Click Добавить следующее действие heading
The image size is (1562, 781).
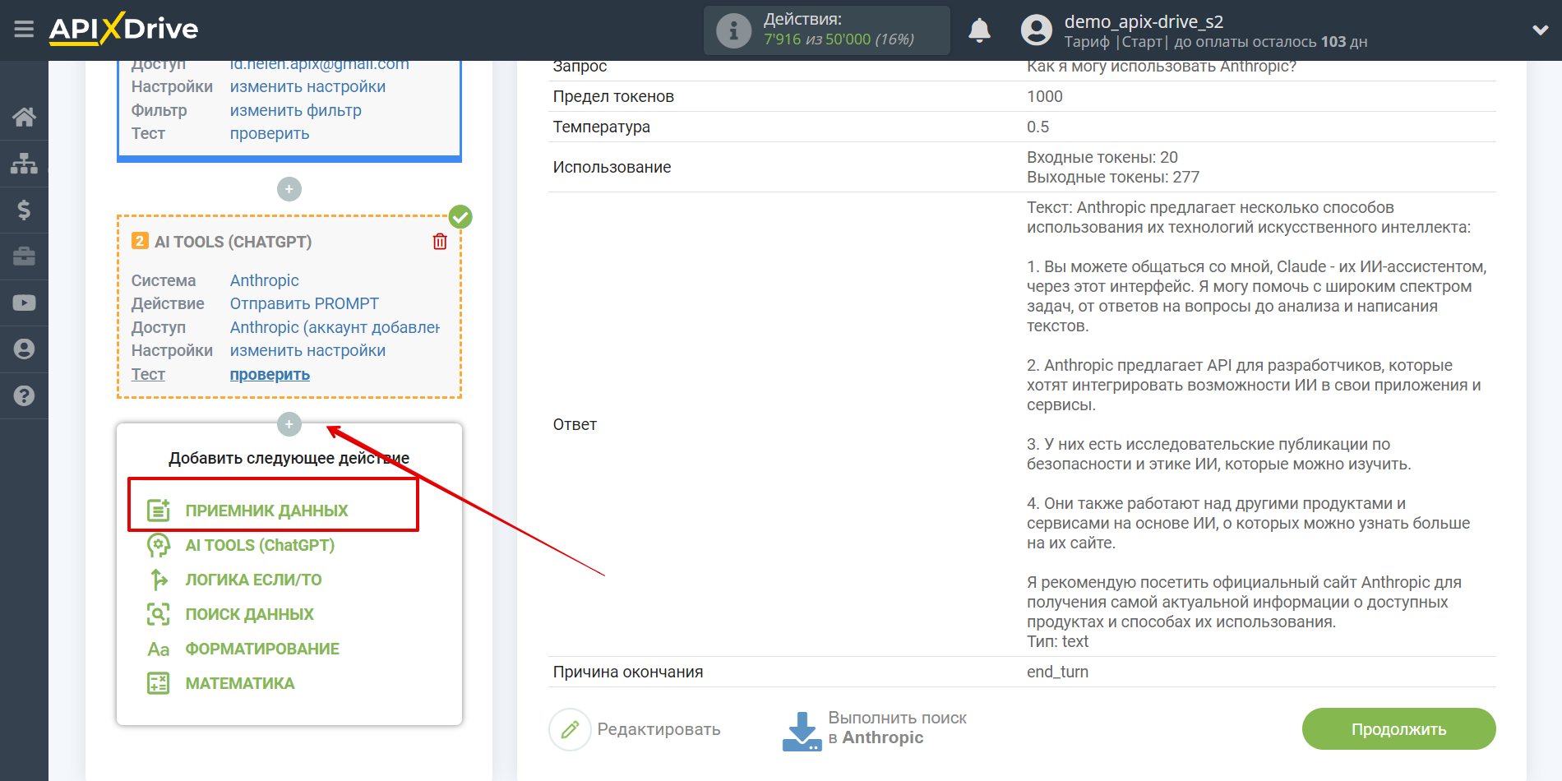[289, 458]
